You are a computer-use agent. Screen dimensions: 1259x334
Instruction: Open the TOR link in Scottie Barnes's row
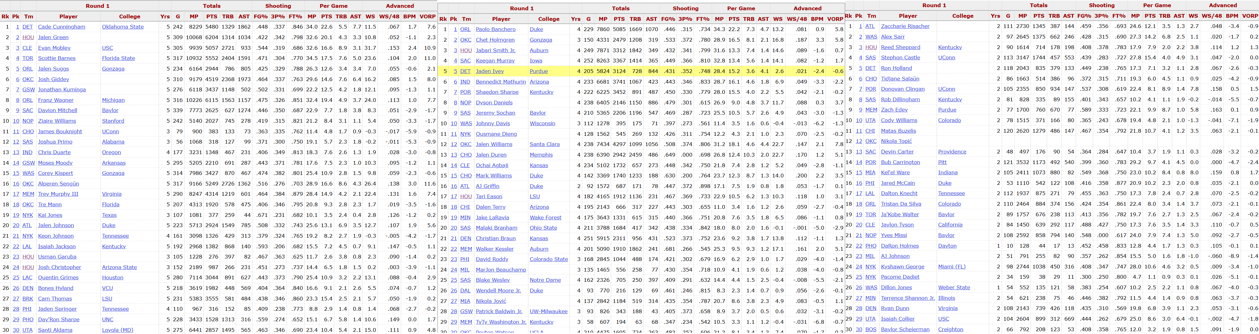pos(28,58)
